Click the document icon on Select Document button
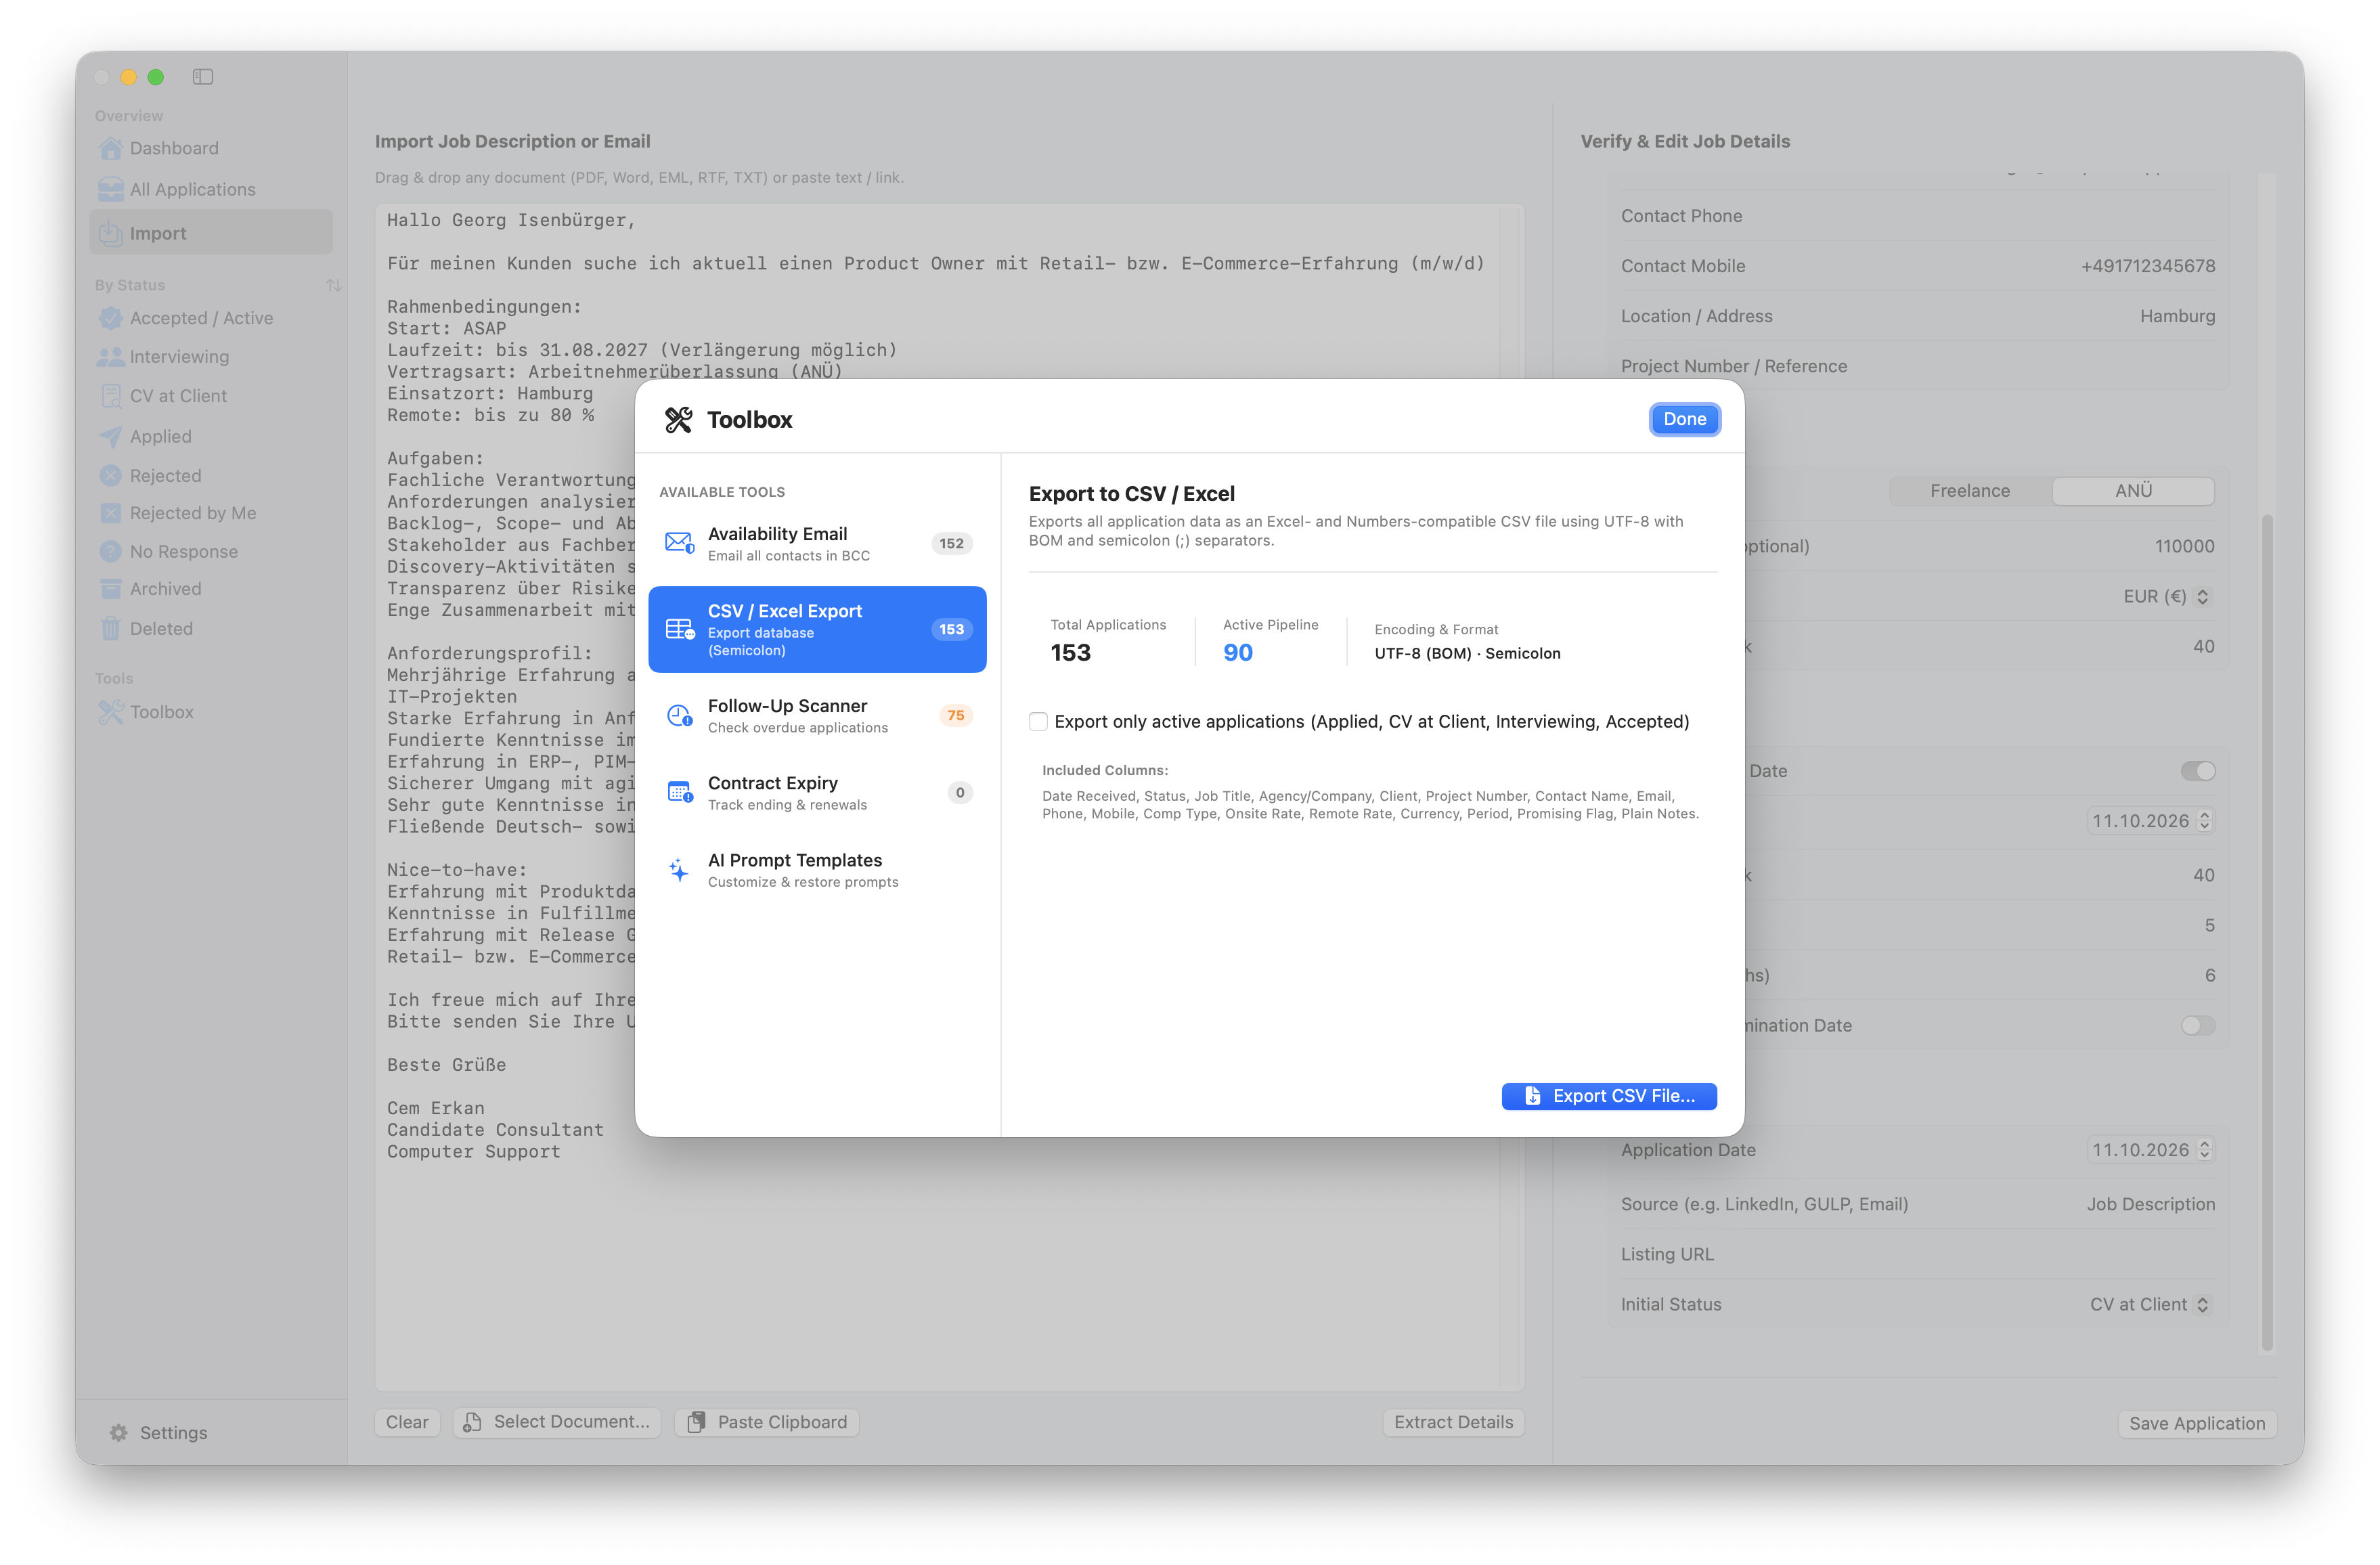This screenshot has width=2380, height=1565. pos(473,1422)
